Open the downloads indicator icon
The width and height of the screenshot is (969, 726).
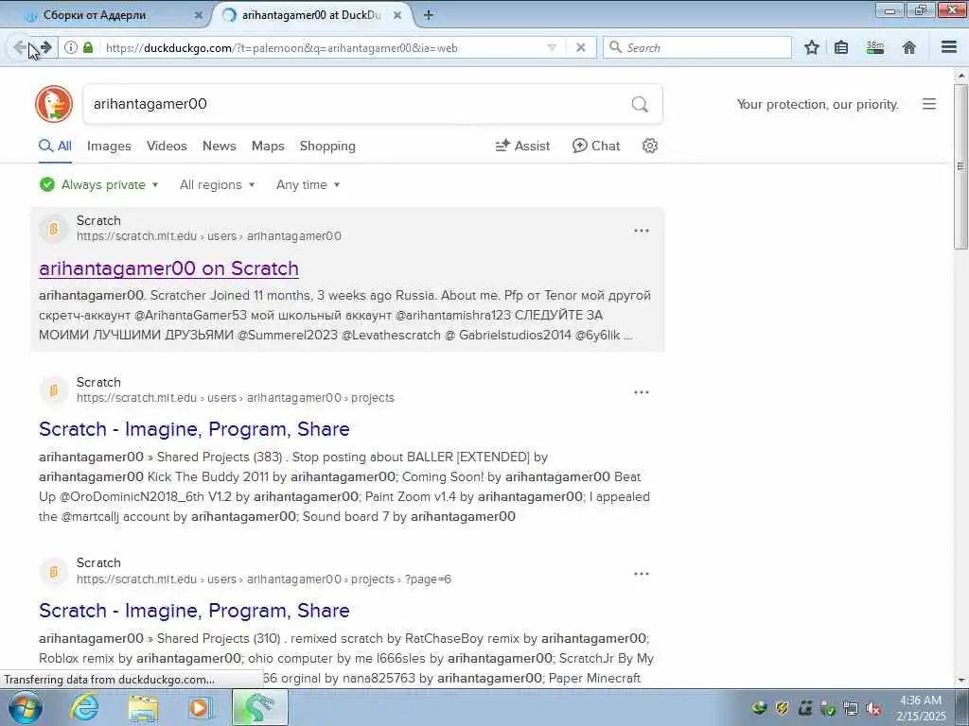click(x=875, y=47)
